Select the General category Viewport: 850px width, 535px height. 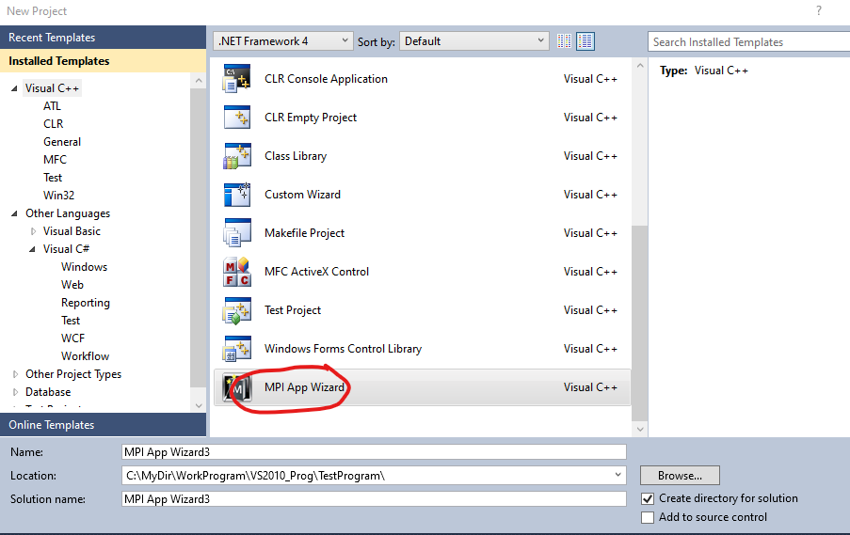[x=62, y=142]
